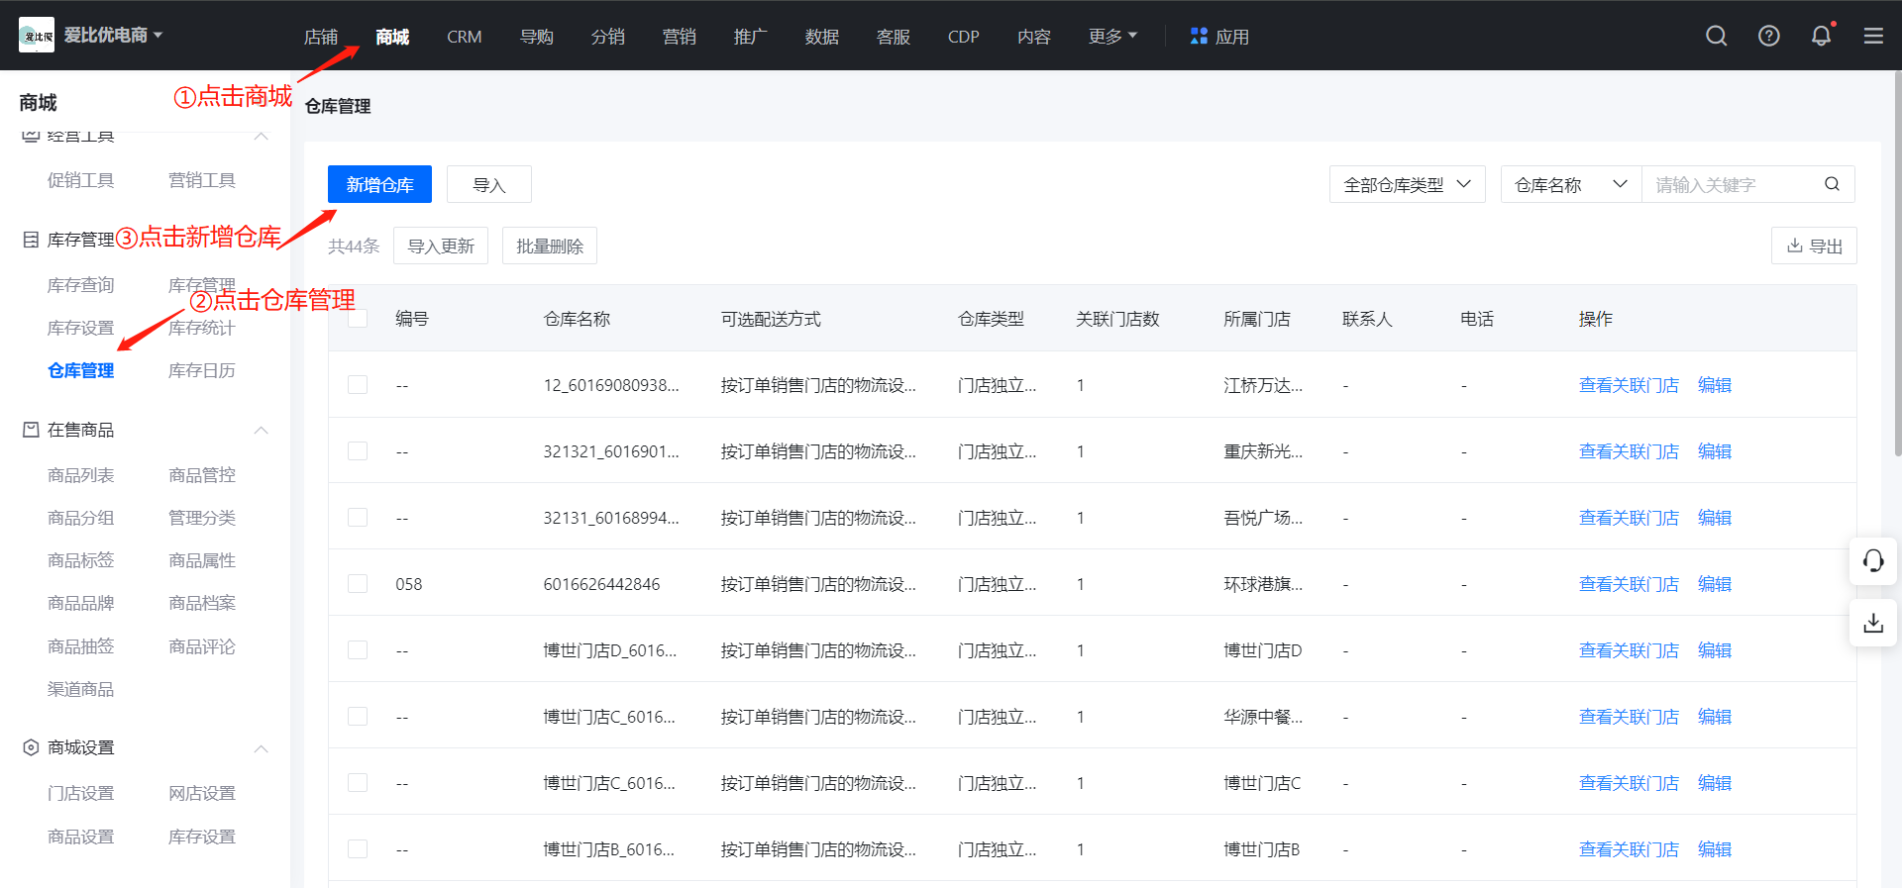The width and height of the screenshot is (1902, 888).
Task: Click the 爱比优电商 logo icon
Action: [37, 36]
